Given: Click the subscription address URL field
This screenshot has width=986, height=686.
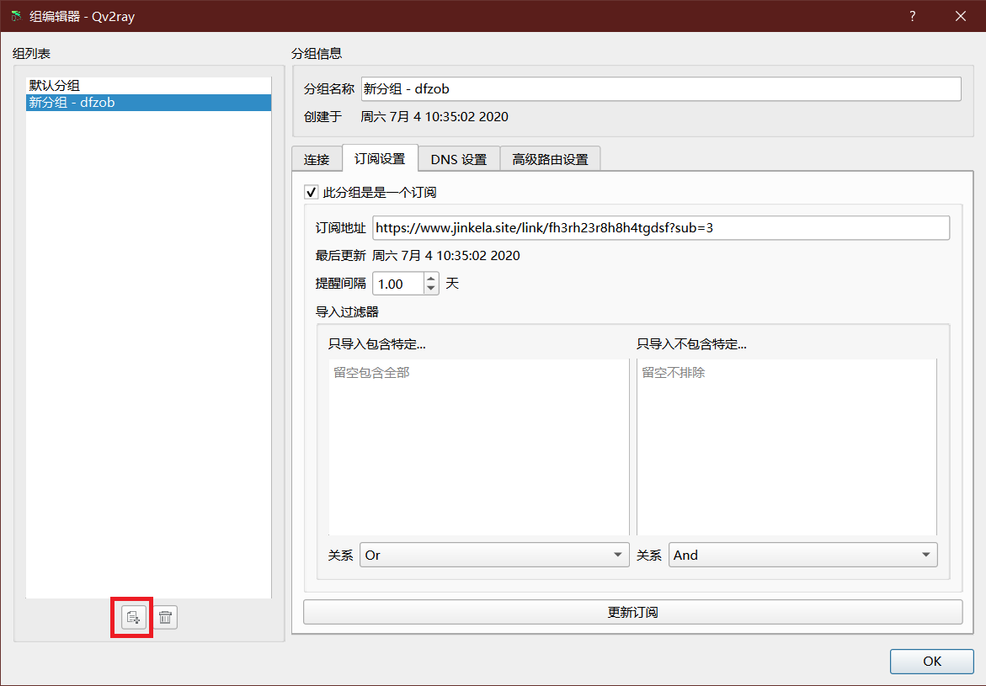Looking at the screenshot, I should [660, 228].
